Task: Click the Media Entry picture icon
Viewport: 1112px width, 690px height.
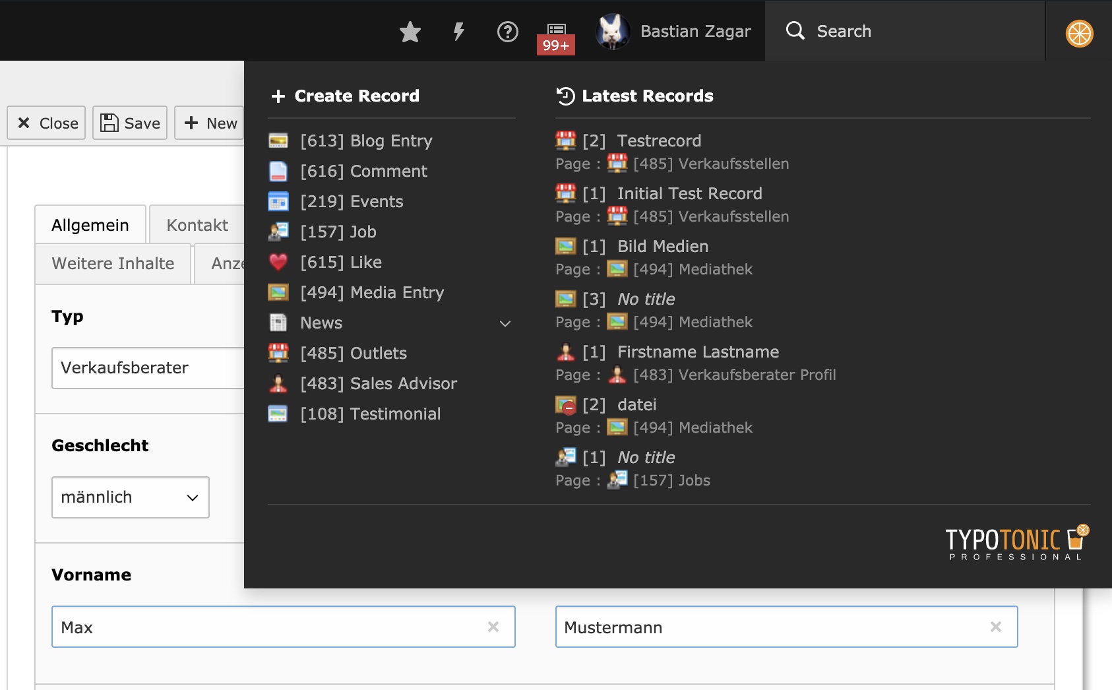Action: (x=278, y=292)
